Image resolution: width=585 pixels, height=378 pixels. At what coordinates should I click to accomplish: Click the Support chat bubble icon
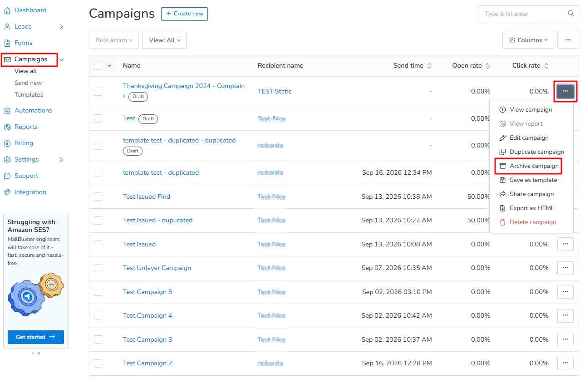coord(7,176)
